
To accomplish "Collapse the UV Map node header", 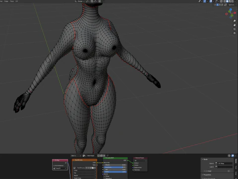I will (54, 160).
